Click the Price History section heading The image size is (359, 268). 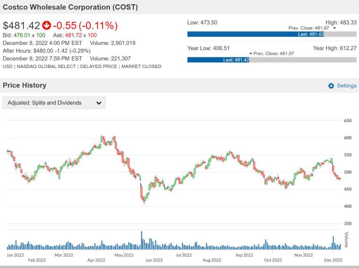[25, 85]
